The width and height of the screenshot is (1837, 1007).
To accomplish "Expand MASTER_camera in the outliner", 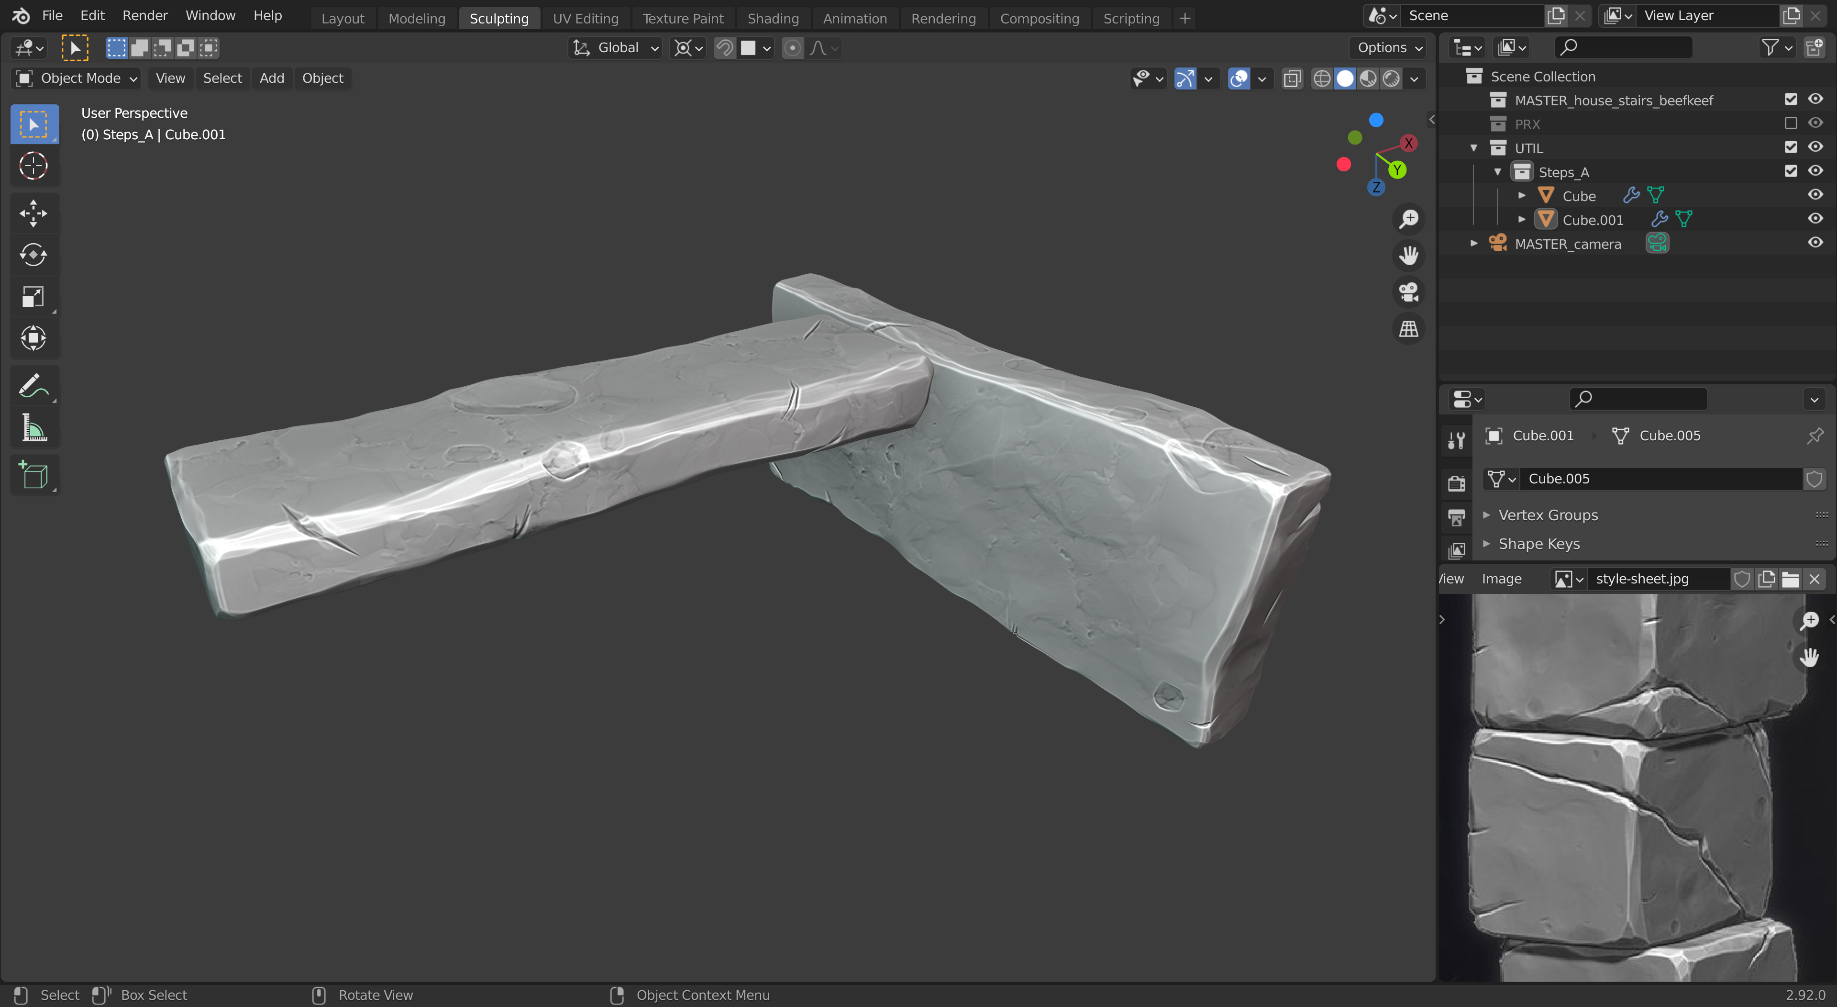I will click(x=1473, y=243).
